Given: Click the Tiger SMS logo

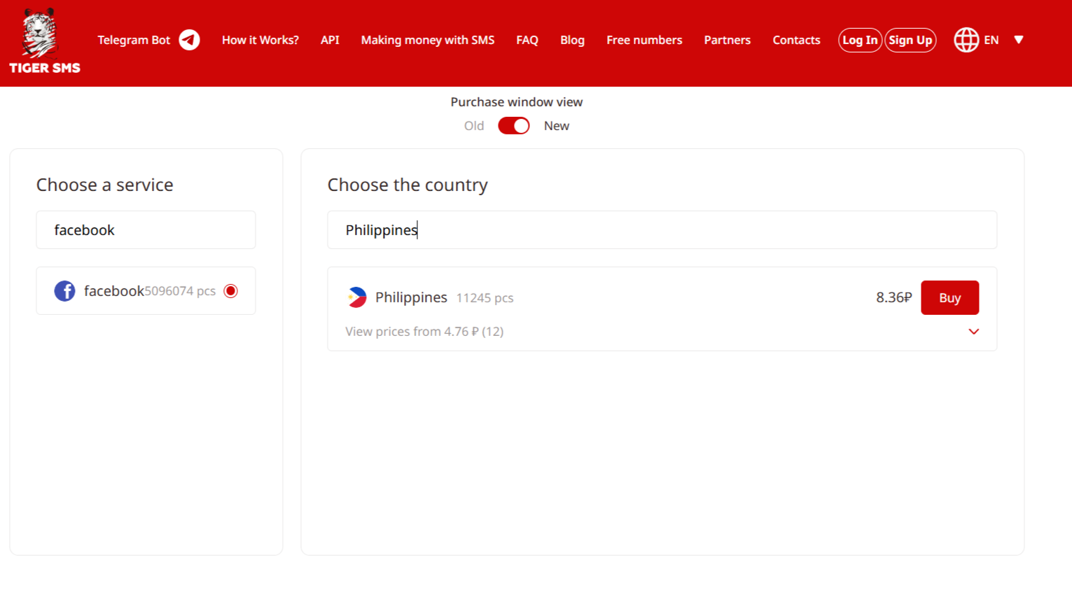Looking at the screenshot, I should coord(45,41).
